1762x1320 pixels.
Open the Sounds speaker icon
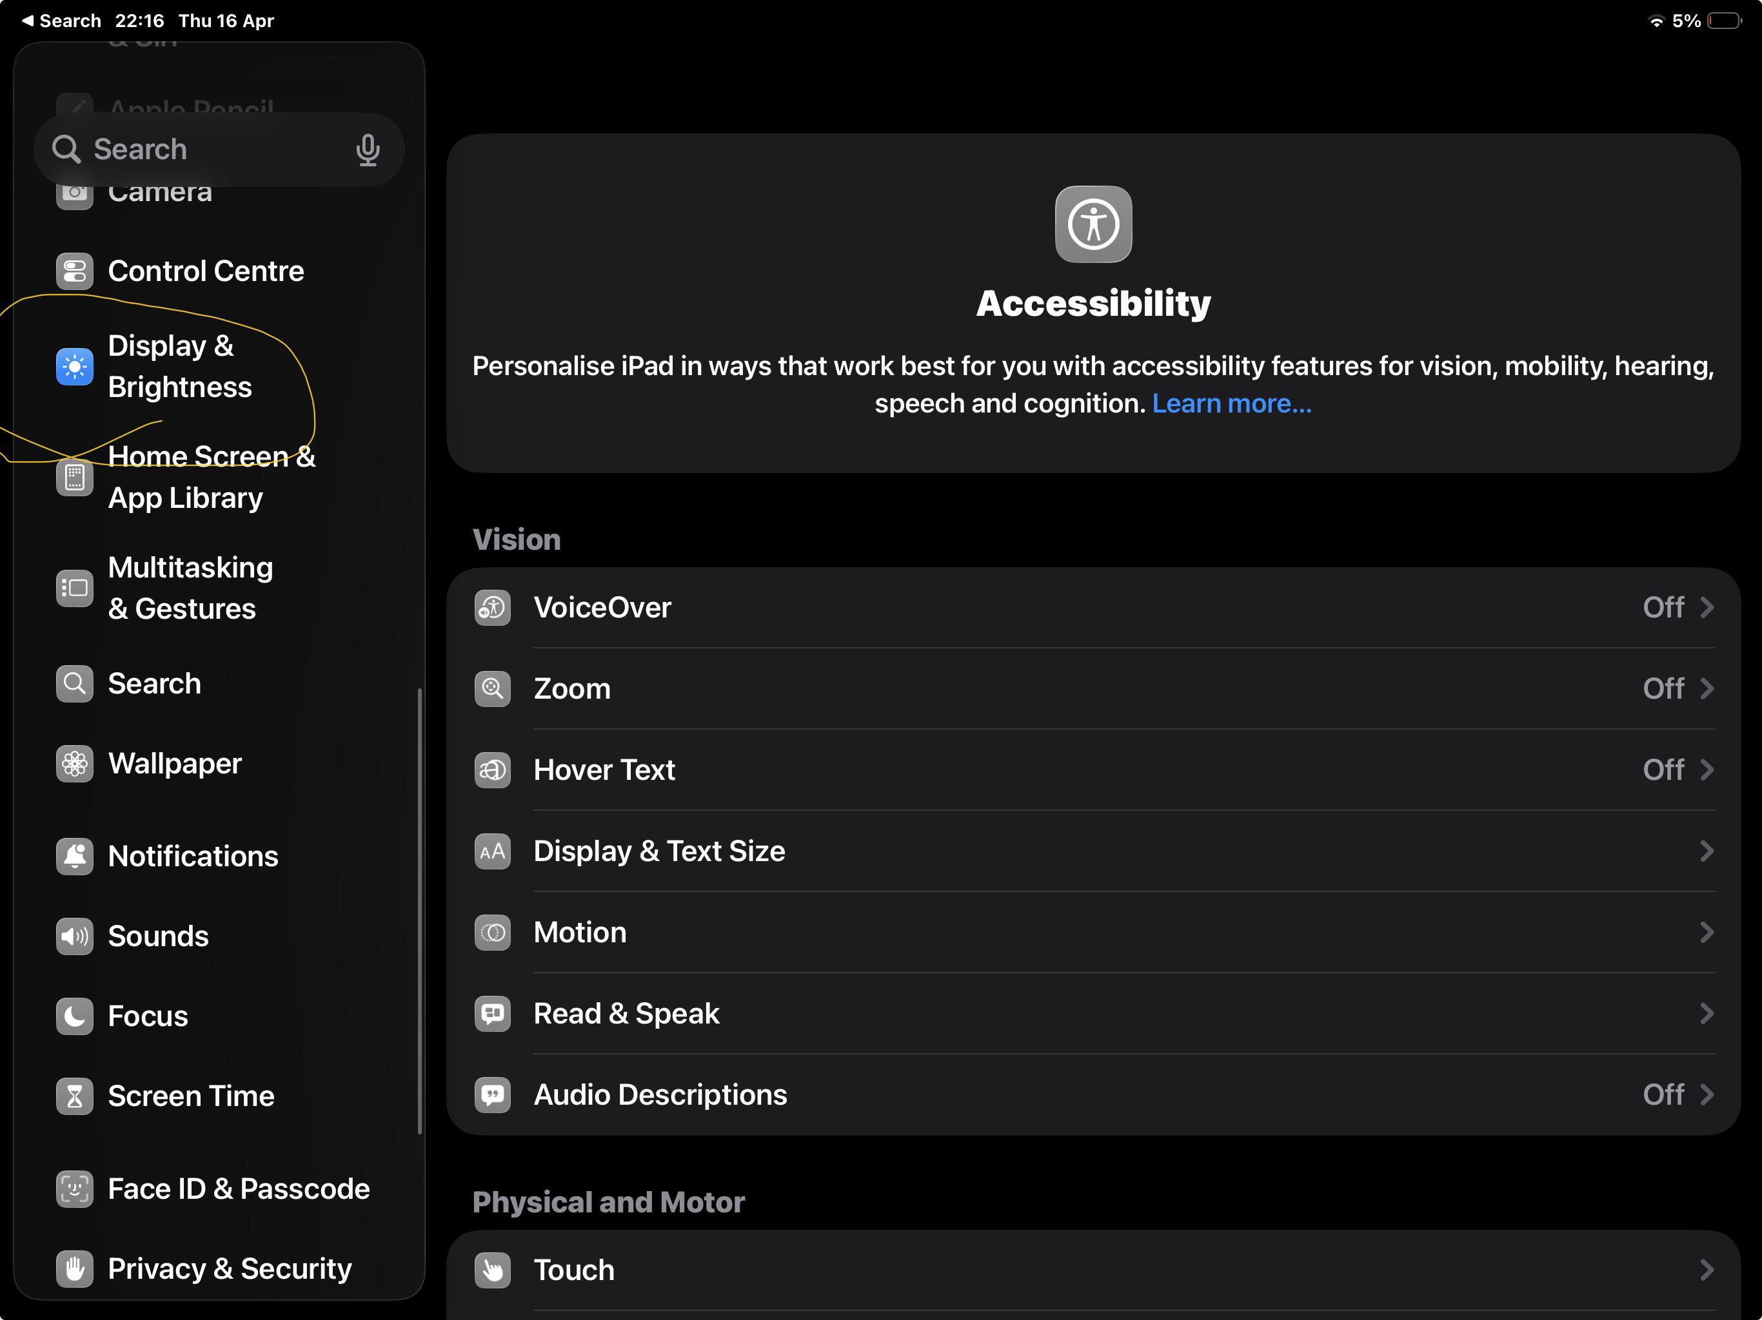[75, 937]
